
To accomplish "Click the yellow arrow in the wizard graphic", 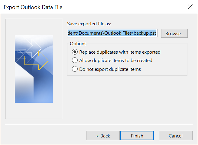I will click(36, 61).
